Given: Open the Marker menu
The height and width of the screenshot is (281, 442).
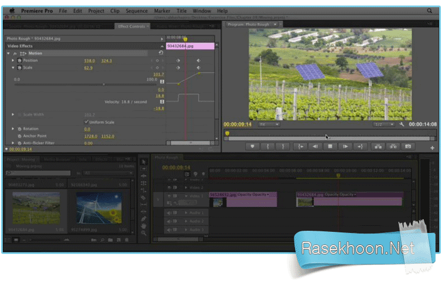Looking at the screenshot, I should [x=162, y=10].
